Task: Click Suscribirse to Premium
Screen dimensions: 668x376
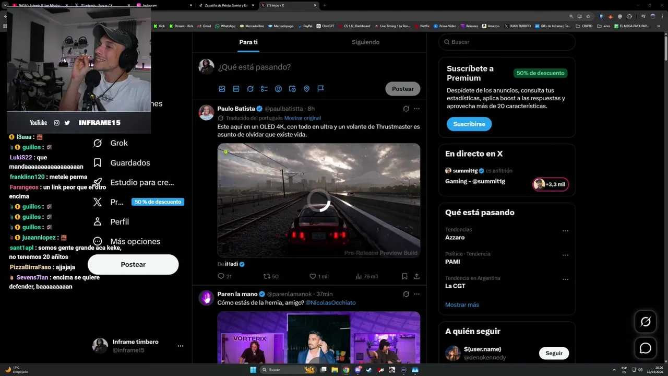Action: (x=469, y=124)
